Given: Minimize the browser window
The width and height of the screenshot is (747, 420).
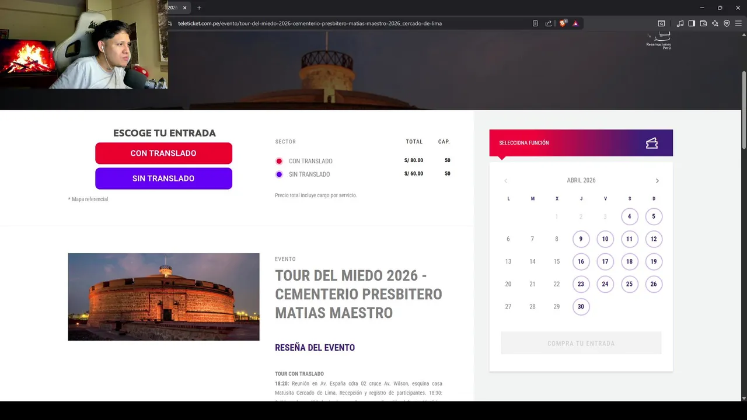Looking at the screenshot, I should pos(701,8).
